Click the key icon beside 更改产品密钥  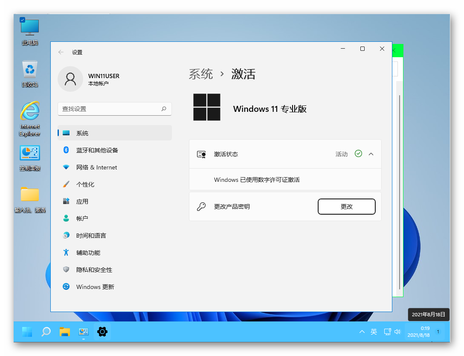pos(201,207)
